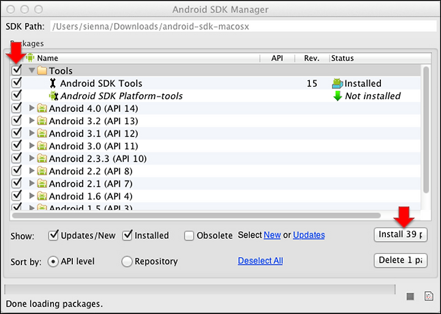Uncheck the Android 2.2 (API 8) checkbox
The height and width of the screenshot is (314, 441).
click(17, 170)
